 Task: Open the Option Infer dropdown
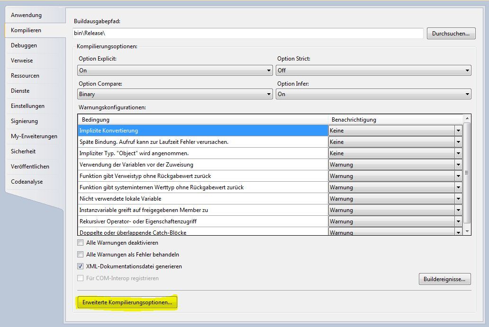pos(373,94)
